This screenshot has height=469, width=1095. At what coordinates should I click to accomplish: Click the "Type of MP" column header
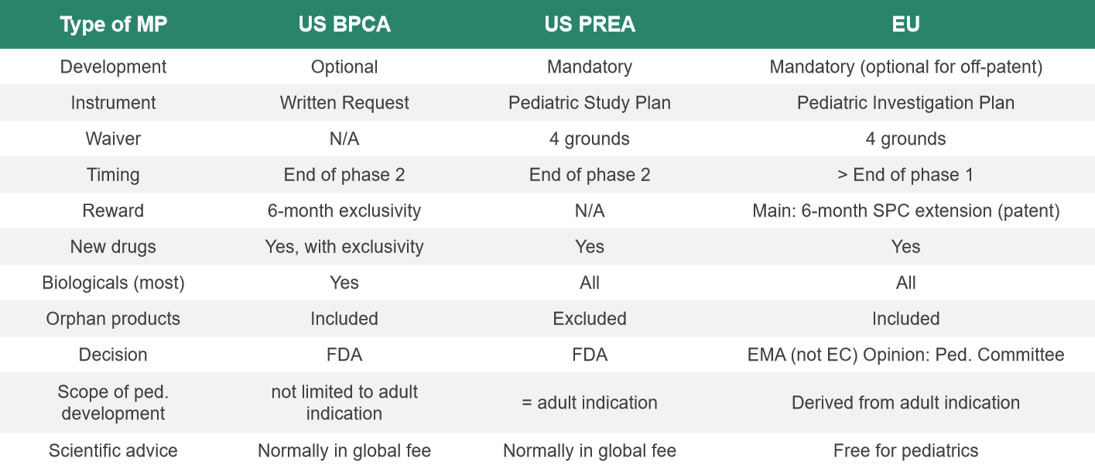pyautogui.click(x=113, y=25)
